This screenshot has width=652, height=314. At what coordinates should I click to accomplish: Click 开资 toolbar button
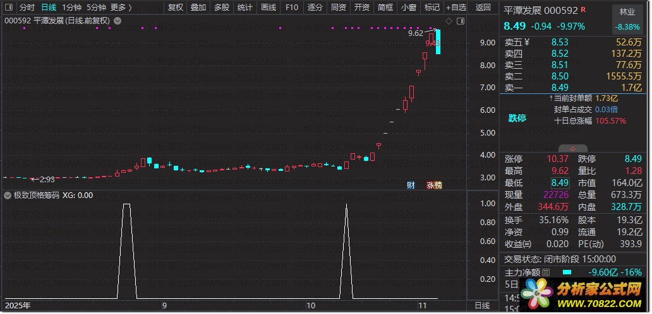pos(361,8)
